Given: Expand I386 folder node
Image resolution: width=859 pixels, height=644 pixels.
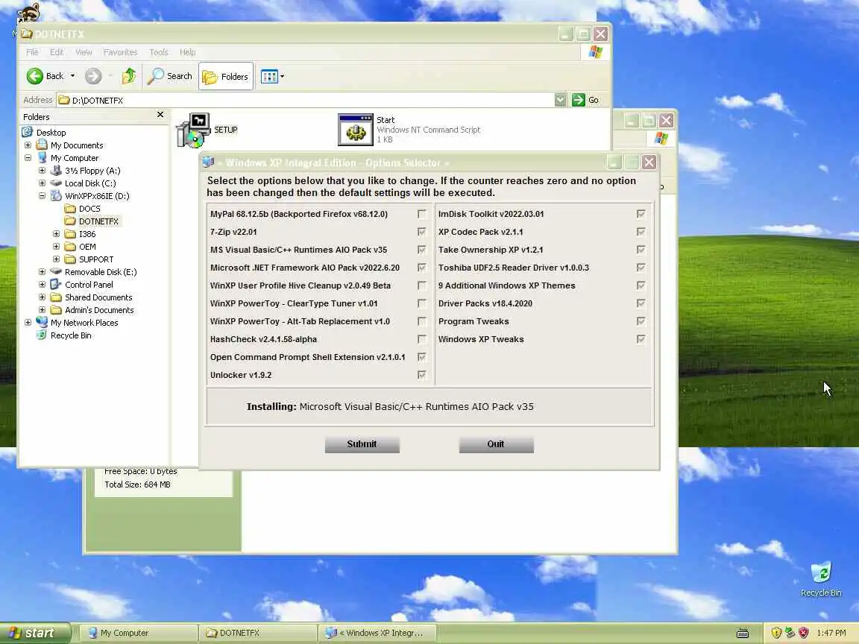Looking at the screenshot, I should [x=57, y=234].
